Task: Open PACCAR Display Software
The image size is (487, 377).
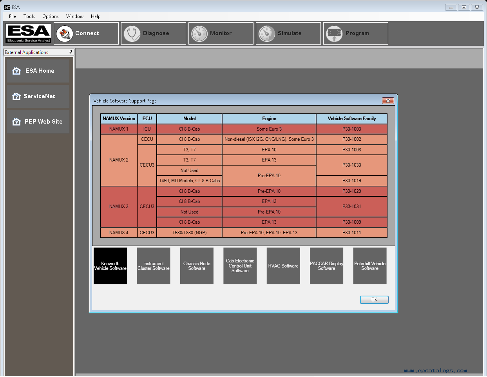Action: 326,266
